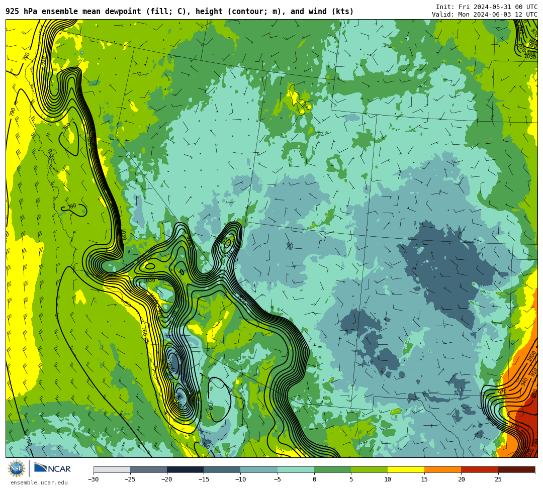The width and height of the screenshot is (543, 489).
Task: Click the -10 to -5 colorbar segment
Action: coord(259,469)
